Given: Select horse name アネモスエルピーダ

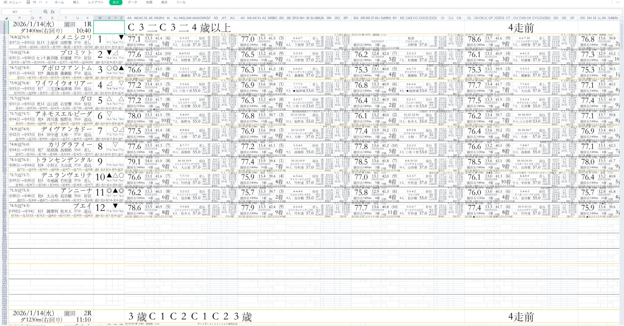Looking at the screenshot, I should coord(64,114).
